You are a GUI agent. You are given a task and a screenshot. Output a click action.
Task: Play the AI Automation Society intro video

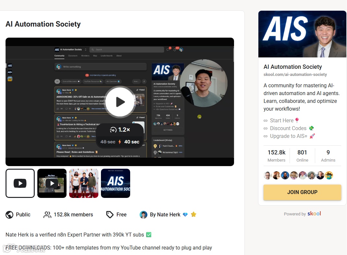(x=120, y=102)
